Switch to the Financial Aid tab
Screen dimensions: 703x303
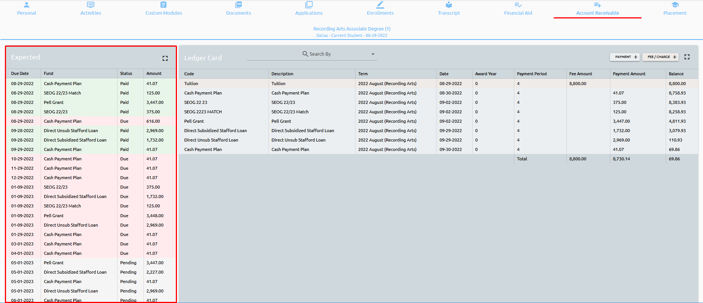click(x=518, y=13)
